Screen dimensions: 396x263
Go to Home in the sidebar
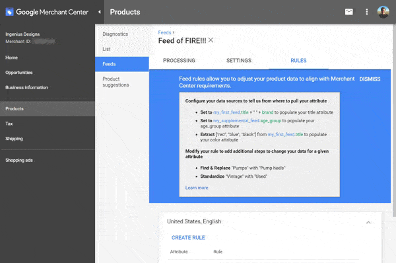point(12,57)
